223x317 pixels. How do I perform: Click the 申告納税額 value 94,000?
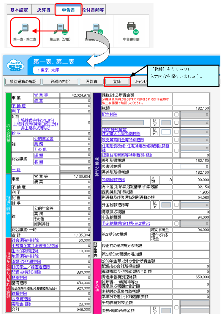point(191,217)
